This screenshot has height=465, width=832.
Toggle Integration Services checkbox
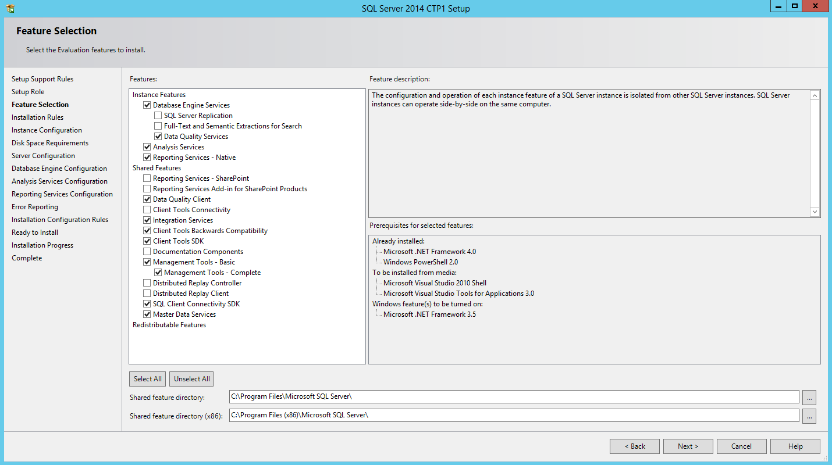147,220
